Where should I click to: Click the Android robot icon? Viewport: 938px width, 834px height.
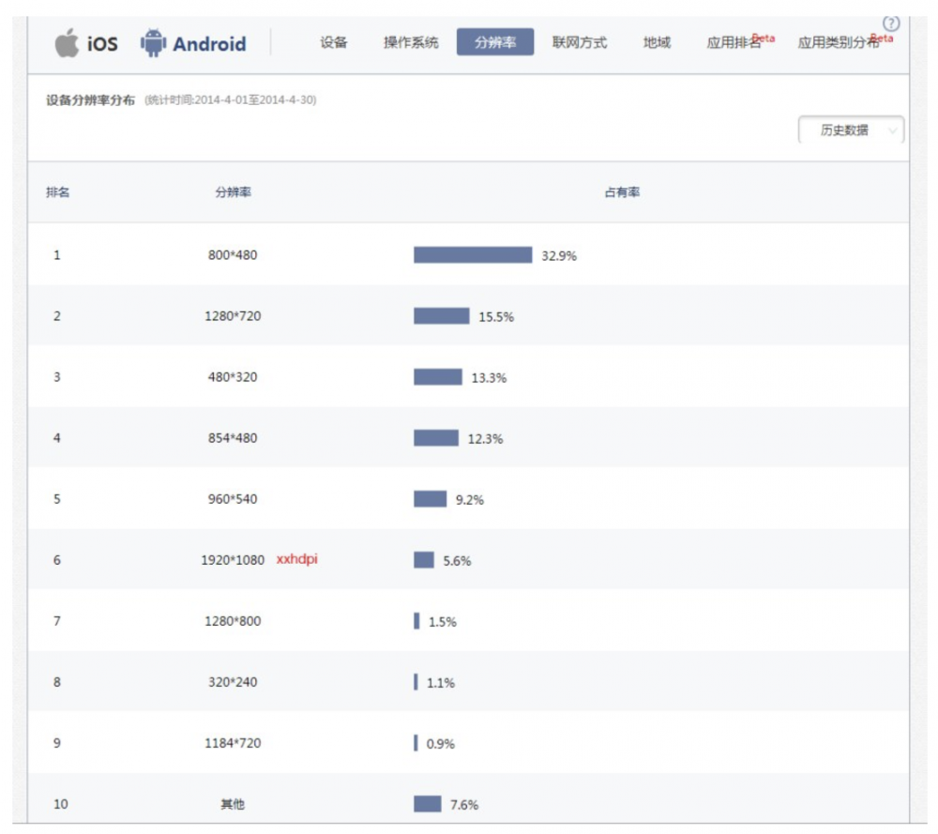[153, 43]
